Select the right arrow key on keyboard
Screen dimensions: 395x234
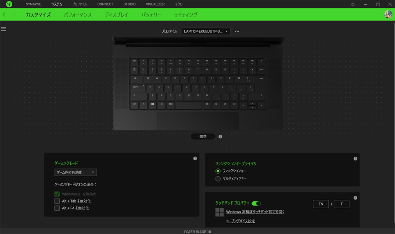[x=261, y=105]
